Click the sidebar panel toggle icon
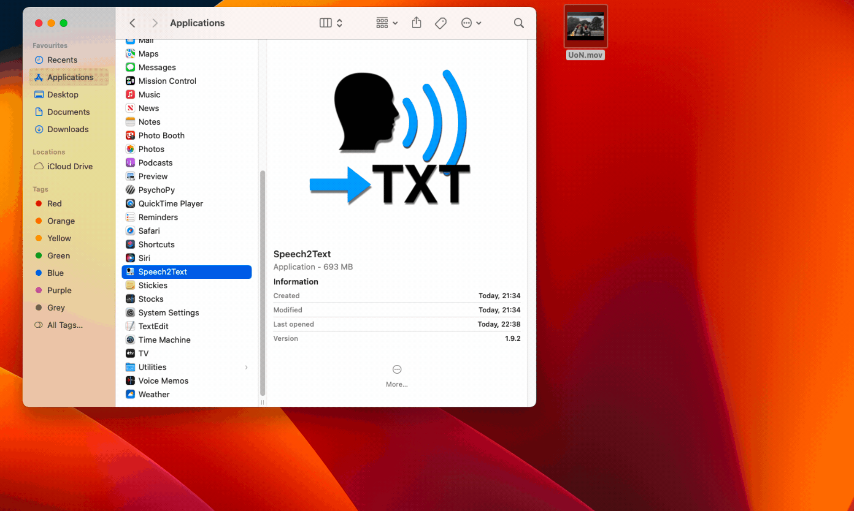The width and height of the screenshot is (854, 511). click(x=326, y=22)
